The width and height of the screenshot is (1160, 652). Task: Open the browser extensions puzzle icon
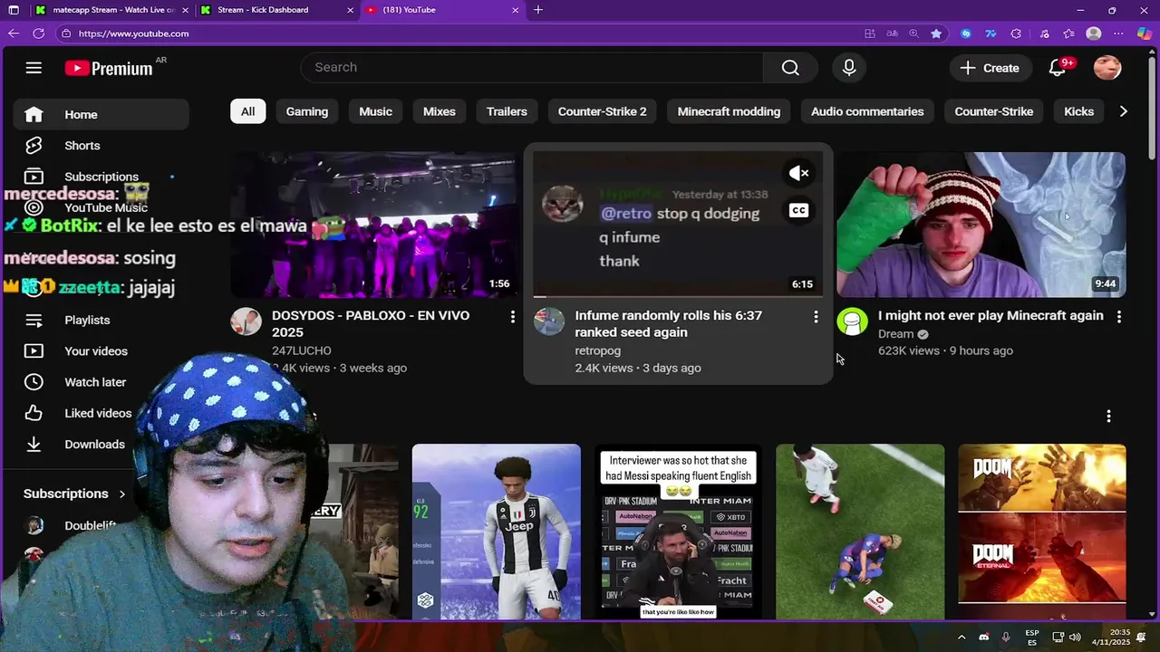coord(1016,34)
